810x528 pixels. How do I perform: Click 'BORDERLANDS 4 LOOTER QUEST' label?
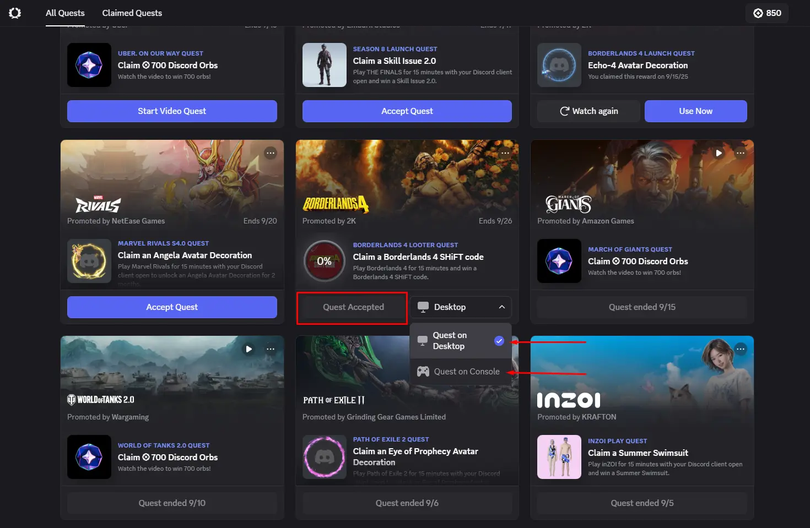pyautogui.click(x=406, y=245)
